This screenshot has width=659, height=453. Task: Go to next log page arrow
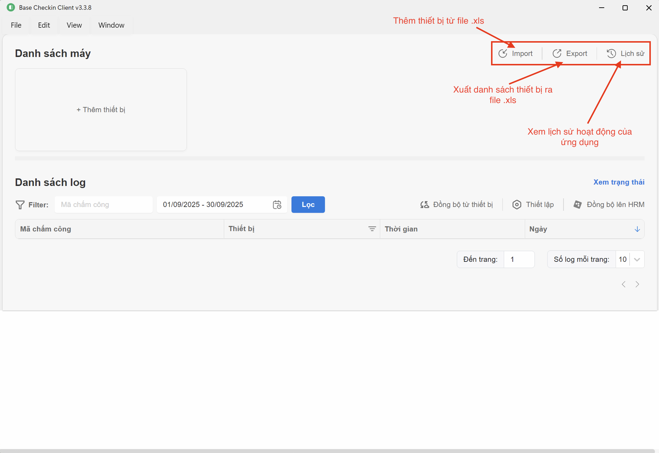pos(637,284)
